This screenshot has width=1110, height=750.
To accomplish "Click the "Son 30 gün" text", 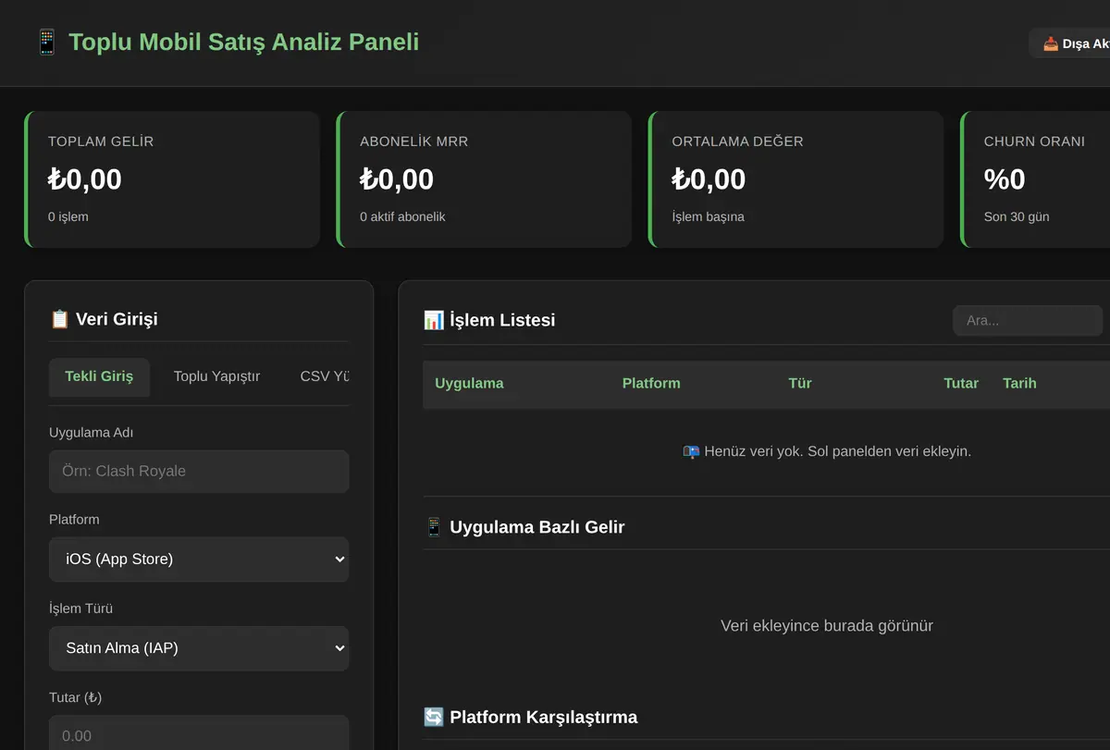I will point(1017,216).
